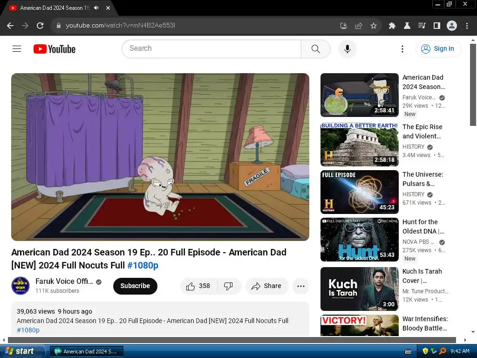The image size is (477, 358).
Task: Go back with the browser back arrow
Action: click(x=10, y=26)
